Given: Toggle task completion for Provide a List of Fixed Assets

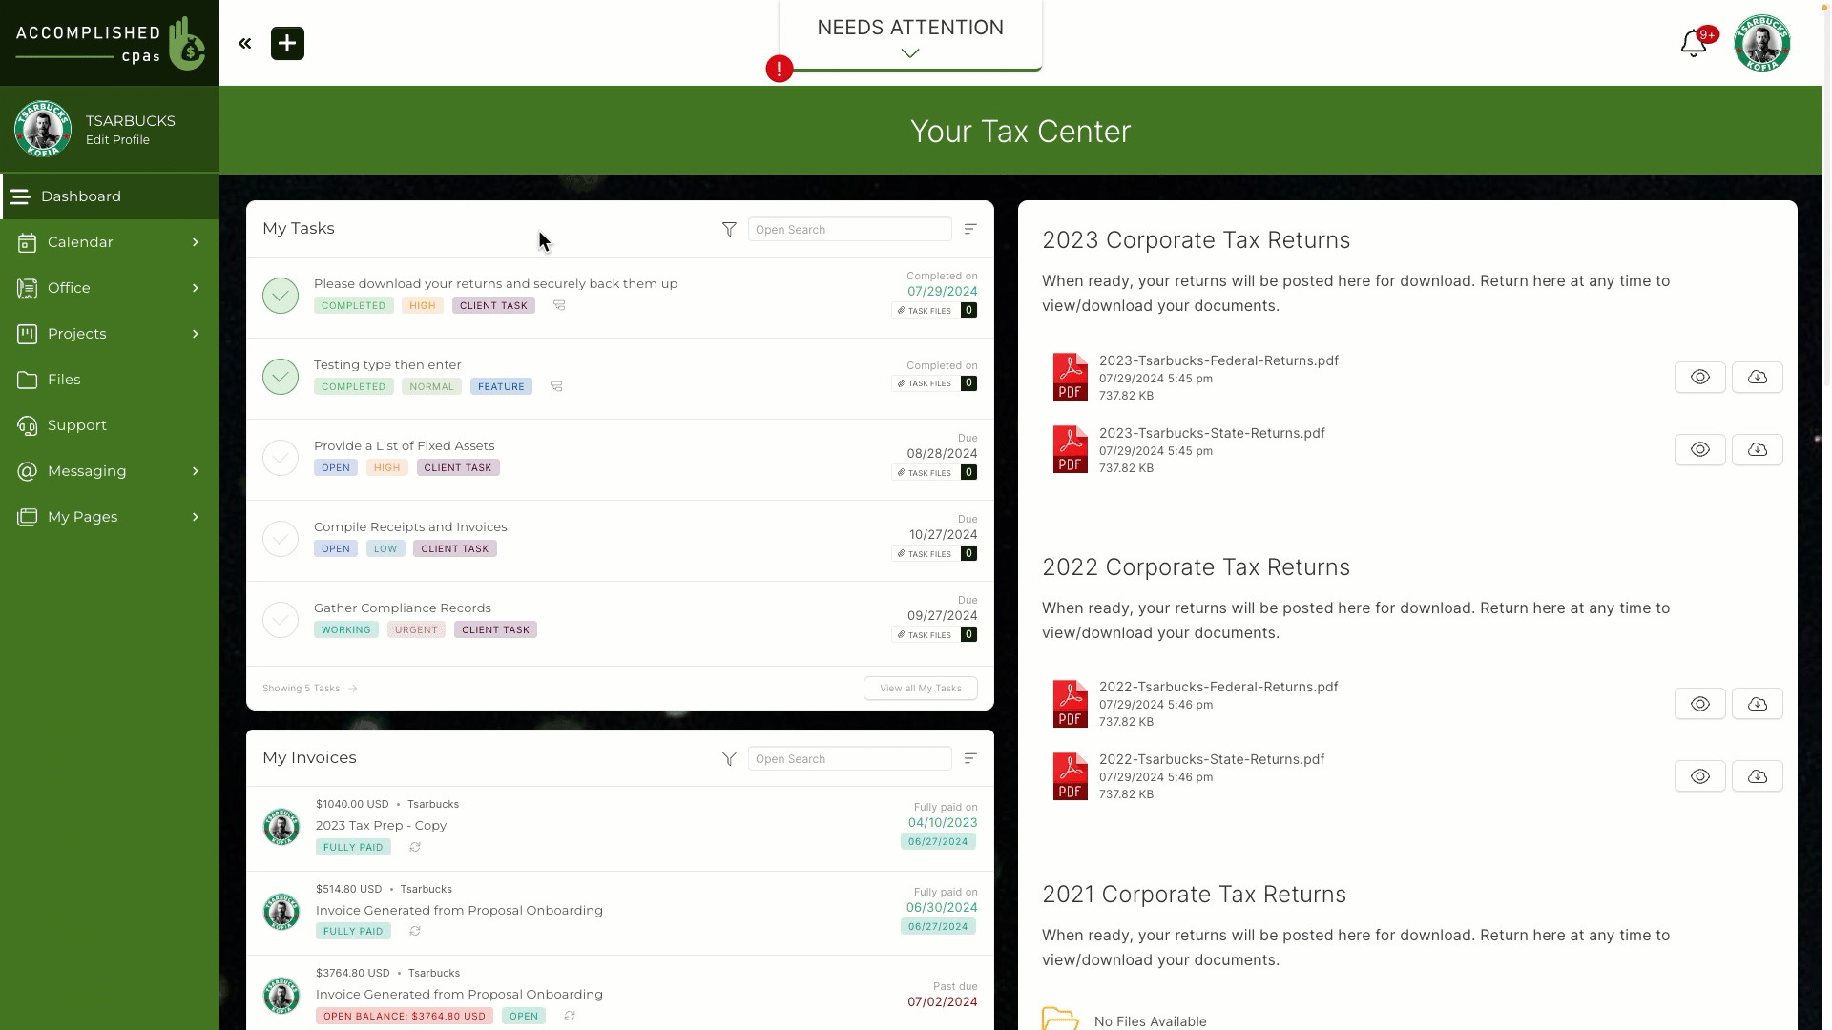Looking at the screenshot, I should 280,457.
